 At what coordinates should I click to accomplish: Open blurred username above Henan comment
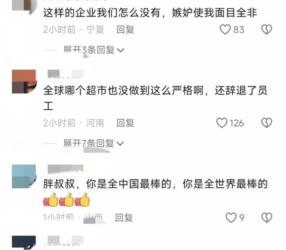pyautogui.click(x=65, y=74)
